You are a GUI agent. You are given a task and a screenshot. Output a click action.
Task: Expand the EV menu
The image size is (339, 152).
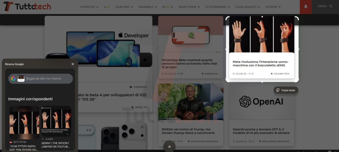coord(168,7)
